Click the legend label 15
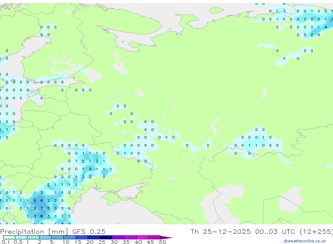333x244 pixels. pos(78,242)
